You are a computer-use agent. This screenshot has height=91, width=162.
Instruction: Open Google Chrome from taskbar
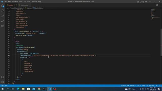[39, 89]
